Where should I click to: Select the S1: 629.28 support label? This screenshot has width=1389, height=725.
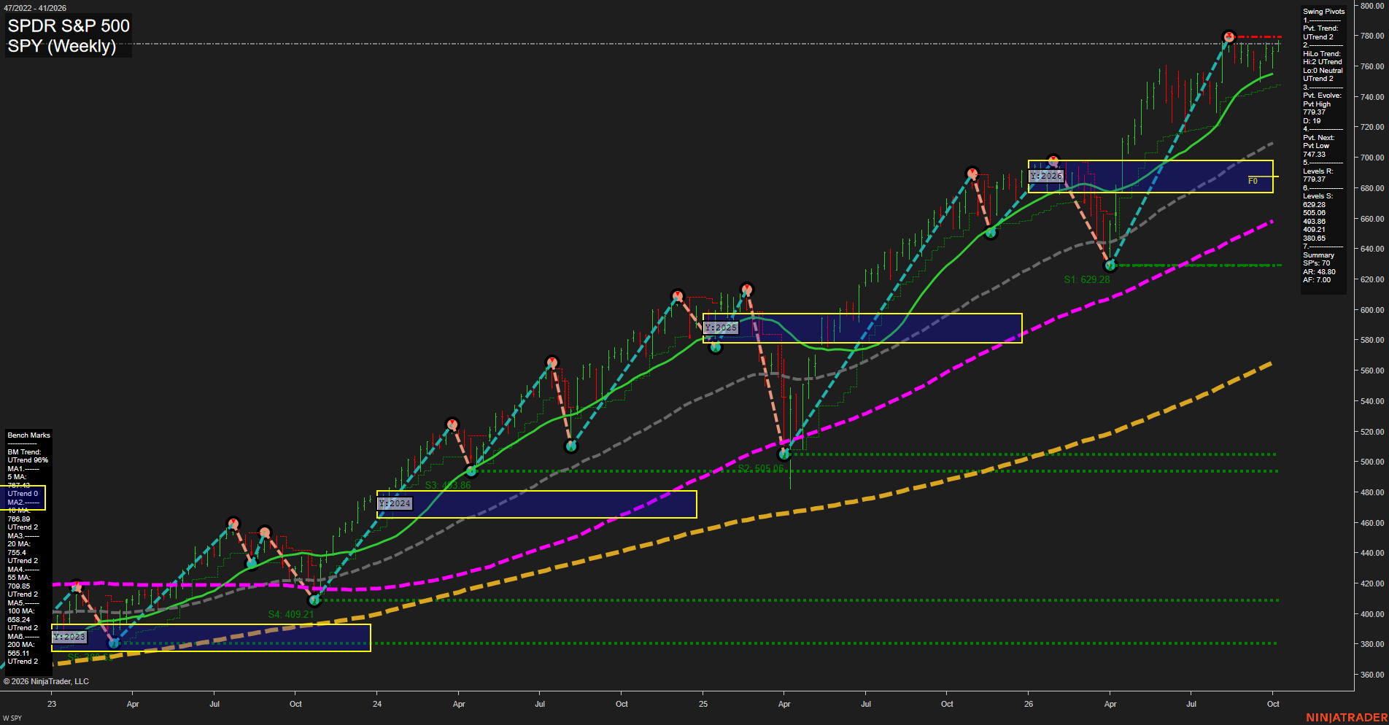[1086, 279]
